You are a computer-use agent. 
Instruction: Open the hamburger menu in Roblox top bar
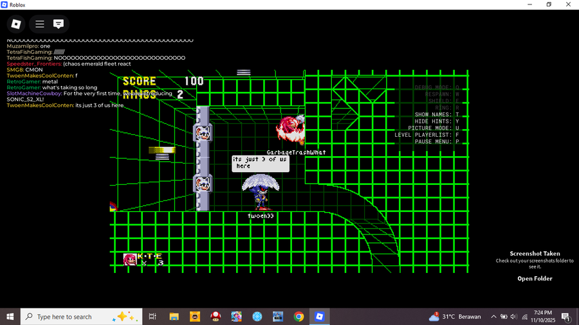click(39, 24)
